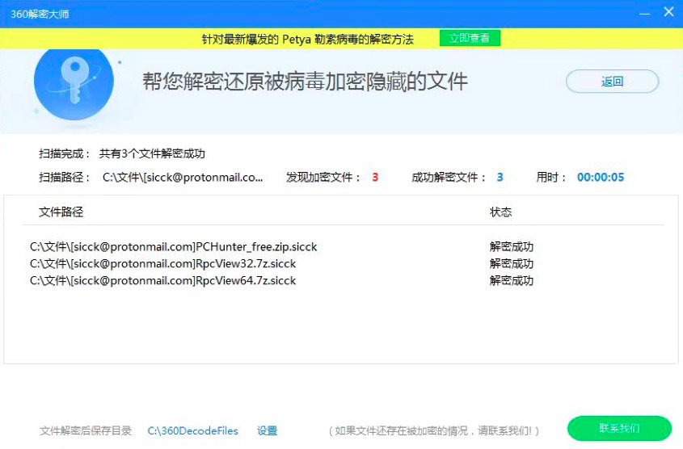Viewport: 683px width, 449px height.
Task: Click the 状态 column header
Action: [x=500, y=212]
